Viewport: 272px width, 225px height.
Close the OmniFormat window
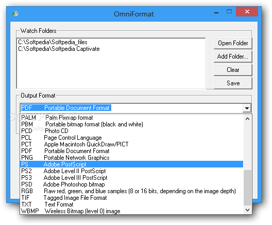(247, 12)
